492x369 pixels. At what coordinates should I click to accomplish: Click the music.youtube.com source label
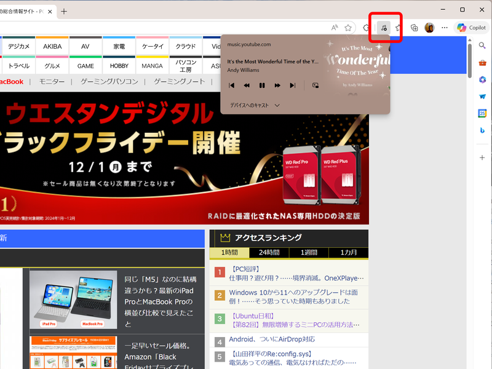click(x=249, y=44)
